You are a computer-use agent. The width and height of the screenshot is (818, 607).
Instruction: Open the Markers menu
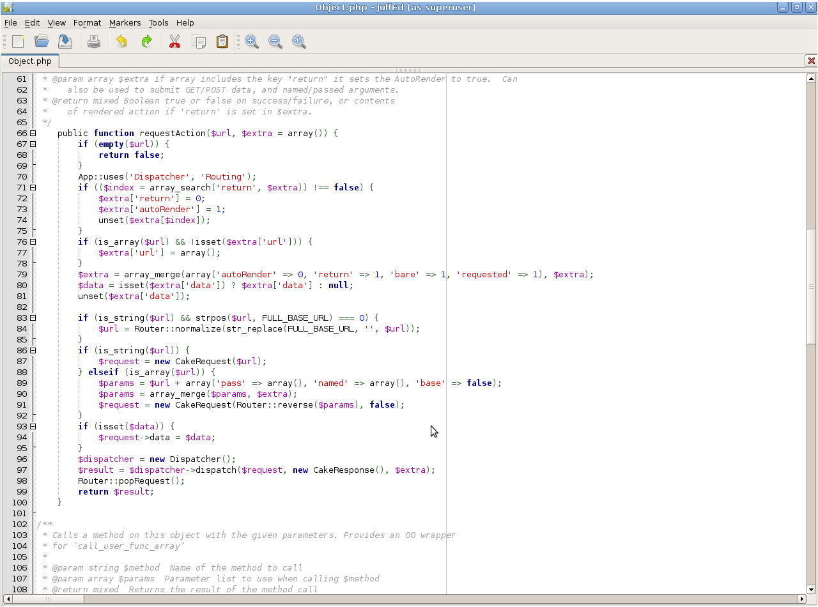[125, 22]
